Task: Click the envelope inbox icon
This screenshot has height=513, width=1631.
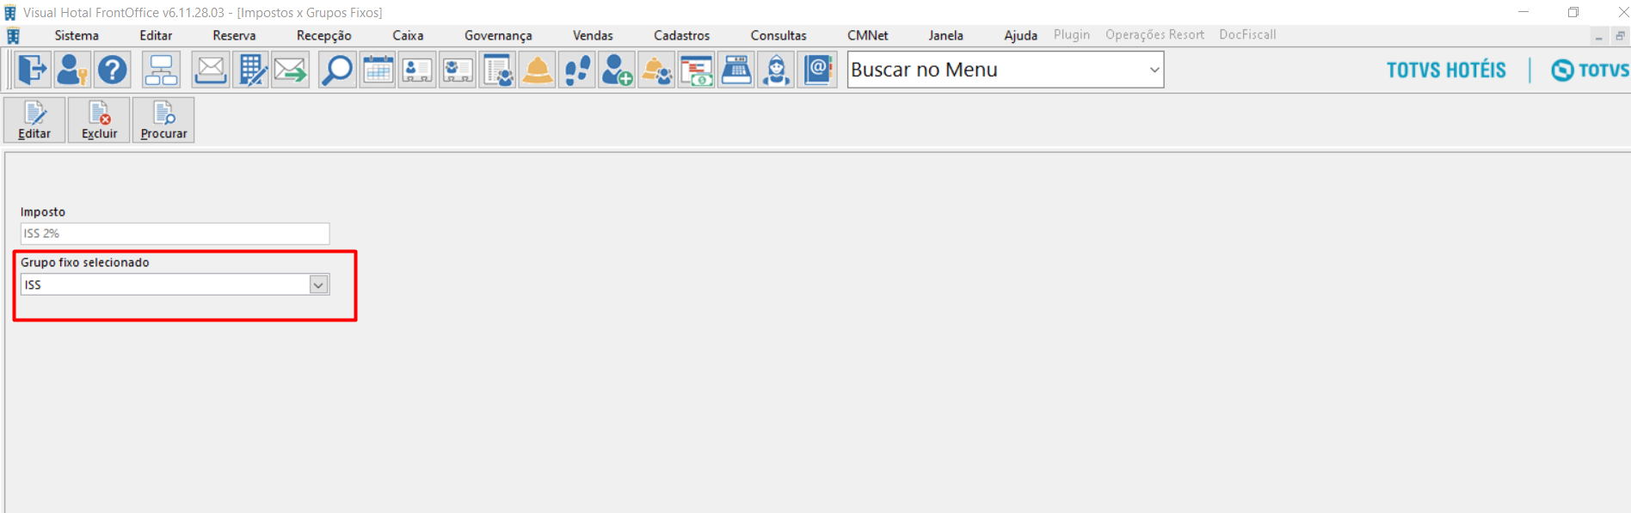Action: click(x=211, y=70)
